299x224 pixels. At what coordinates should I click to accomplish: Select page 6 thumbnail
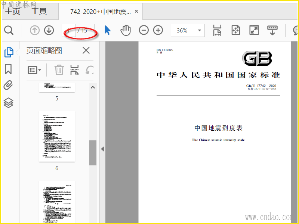[57, 137]
